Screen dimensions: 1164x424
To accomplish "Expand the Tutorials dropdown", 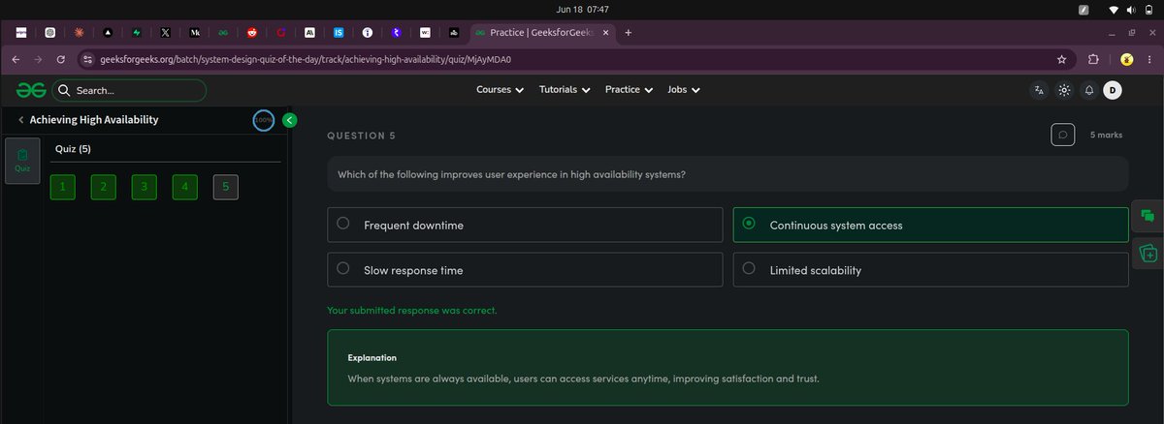I will point(565,90).
